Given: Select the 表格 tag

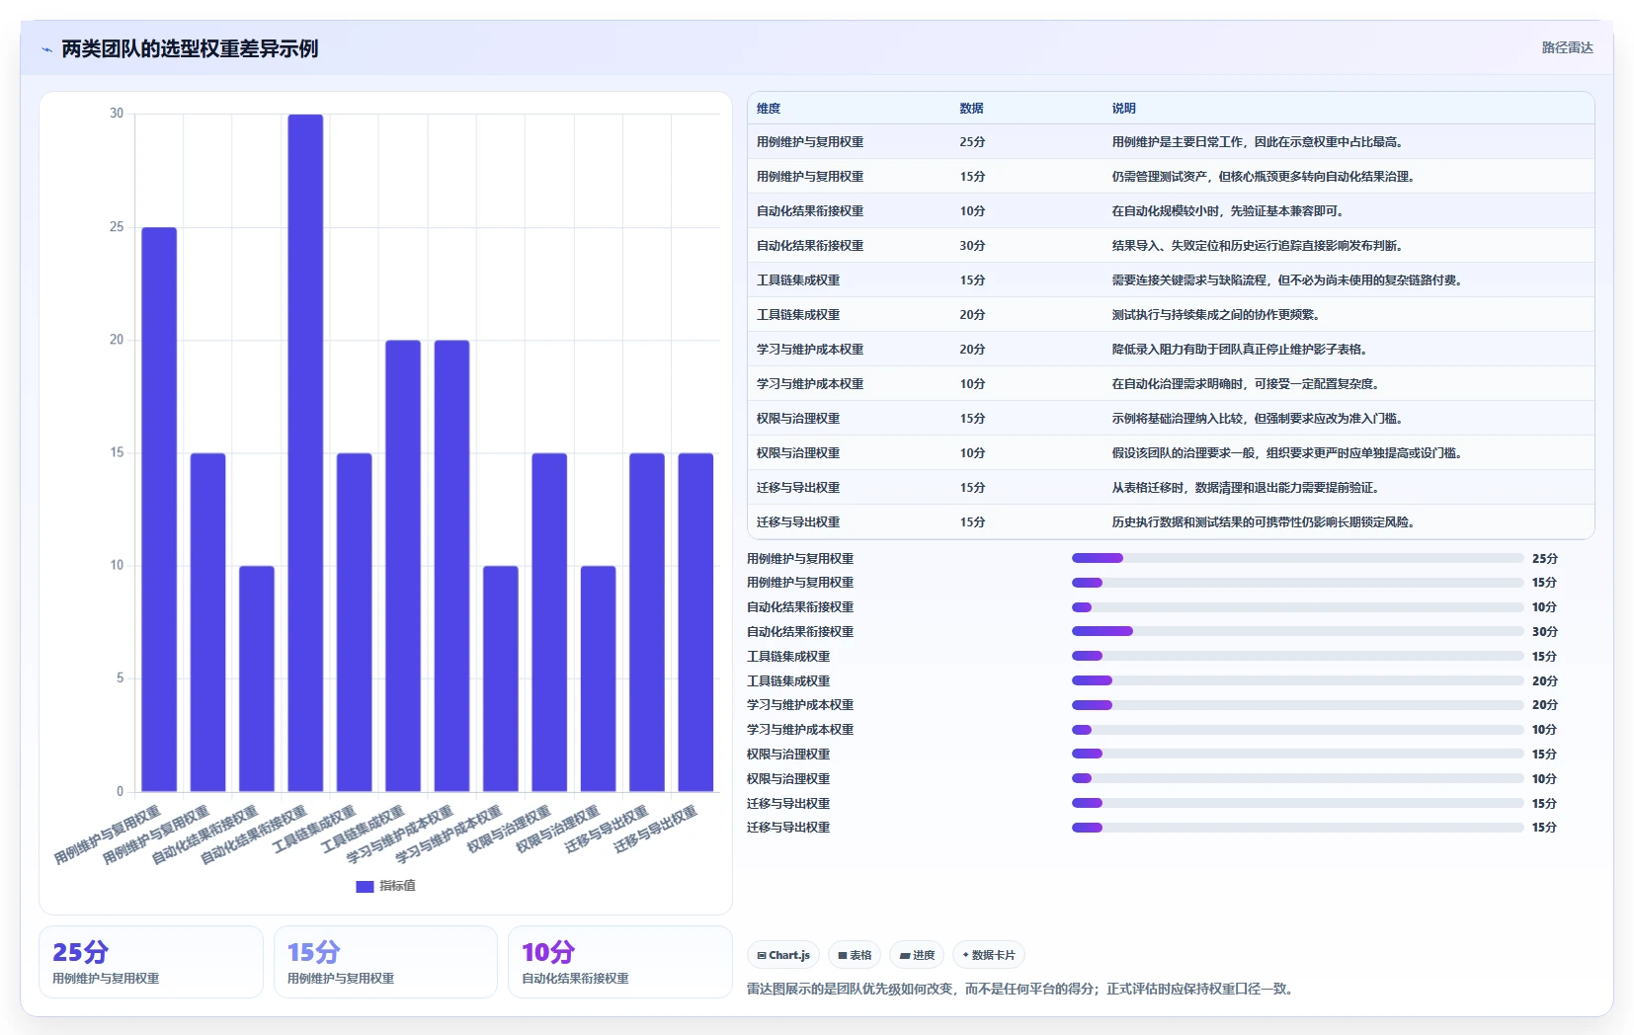Looking at the screenshot, I should coord(855,955).
